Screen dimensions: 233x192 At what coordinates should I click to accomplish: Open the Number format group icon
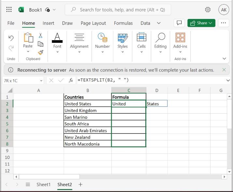(x=102, y=37)
